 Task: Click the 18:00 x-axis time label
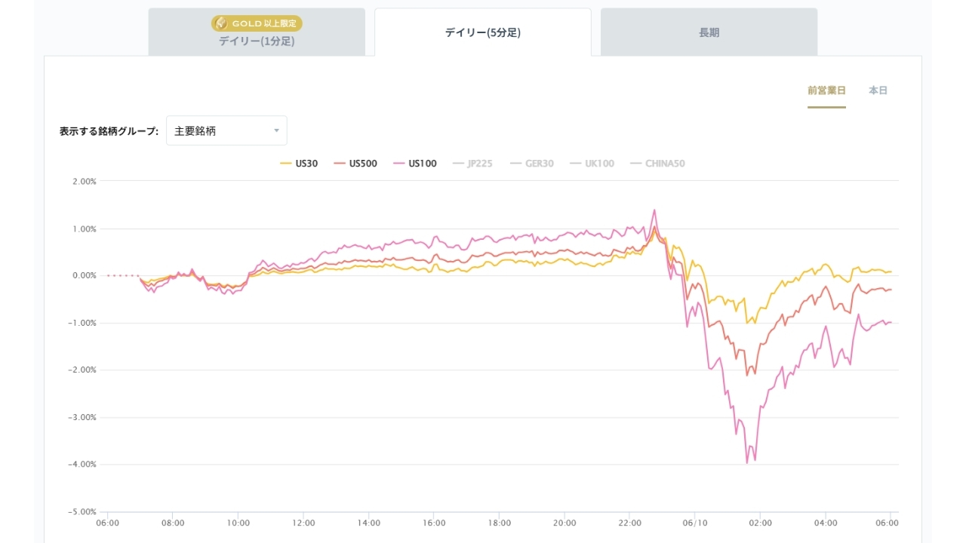(499, 523)
